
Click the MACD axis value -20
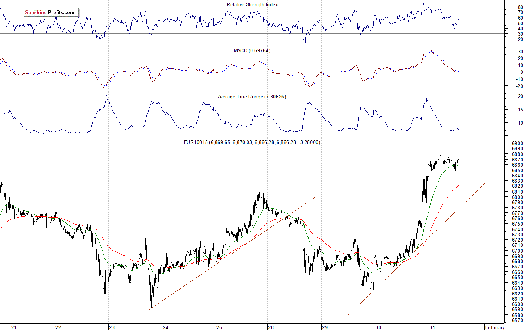pos(519,86)
